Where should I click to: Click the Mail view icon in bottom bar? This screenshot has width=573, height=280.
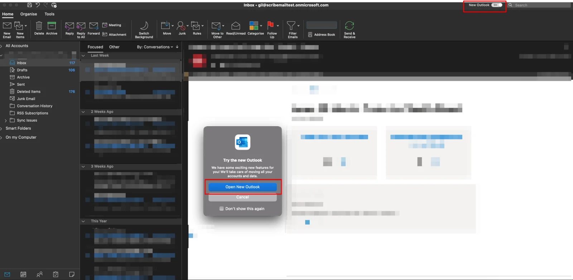click(7, 274)
